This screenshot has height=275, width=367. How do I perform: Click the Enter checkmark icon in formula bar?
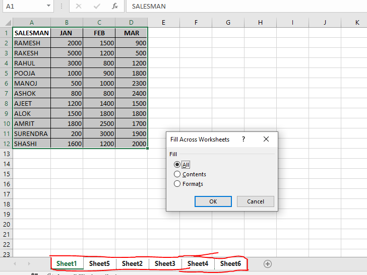coord(96,7)
